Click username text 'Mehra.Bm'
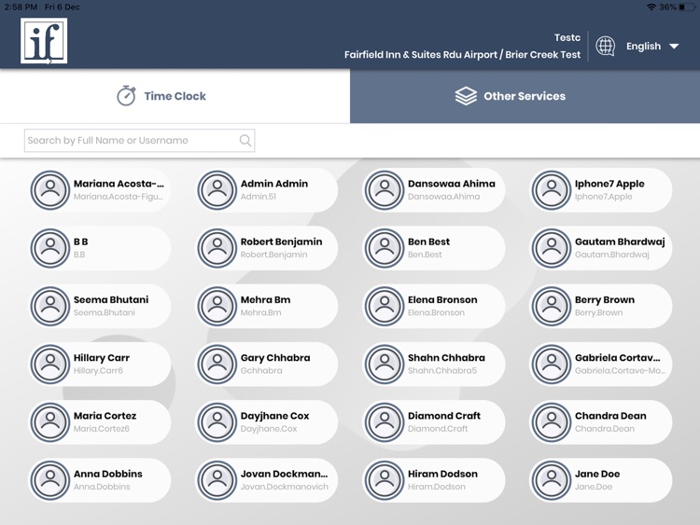The height and width of the screenshot is (525, 700). click(260, 312)
